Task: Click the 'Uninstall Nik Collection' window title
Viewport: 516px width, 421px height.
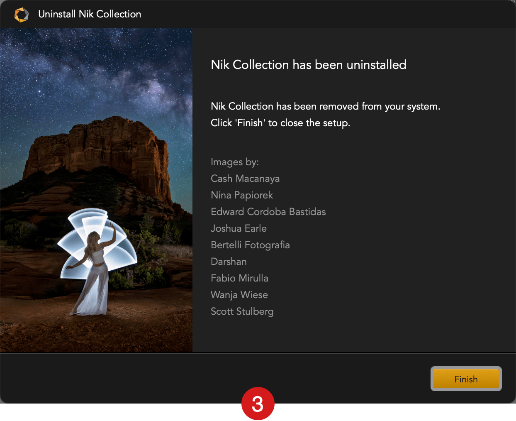Action: pos(90,14)
